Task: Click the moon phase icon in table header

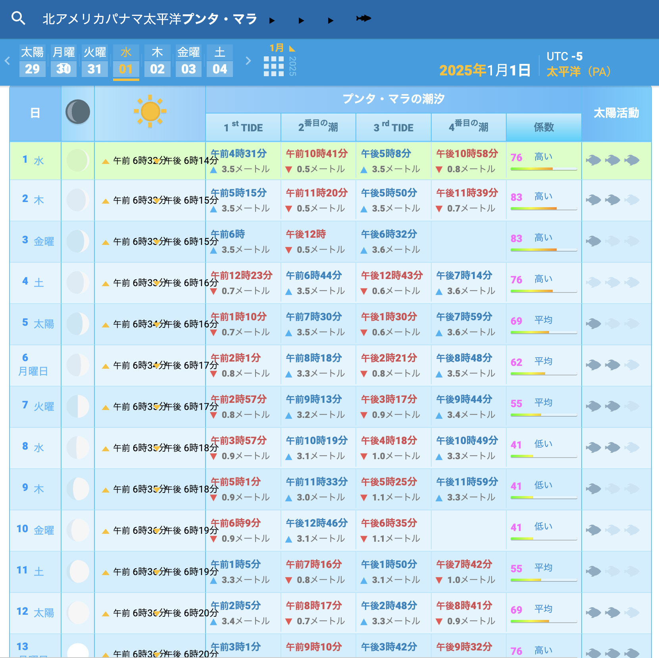Action: tap(78, 112)
